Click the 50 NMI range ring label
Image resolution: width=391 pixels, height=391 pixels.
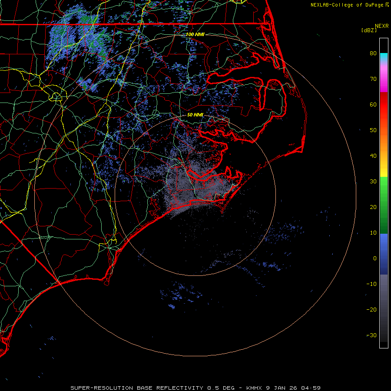click(x=195, y=115)
